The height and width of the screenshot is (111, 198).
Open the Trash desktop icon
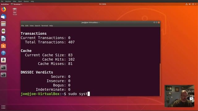15,12
